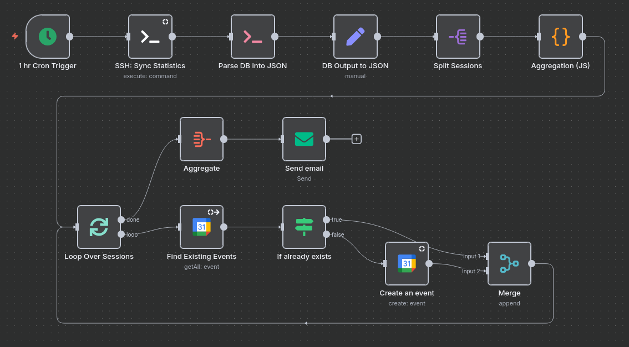Click the Merge node icon

[x=509, y=263]
